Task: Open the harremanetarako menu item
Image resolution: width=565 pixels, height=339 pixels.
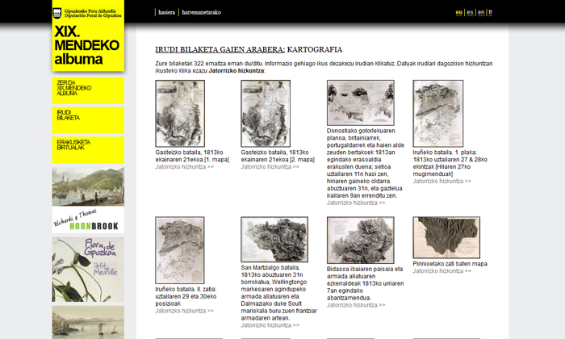Action: (202, 13)
